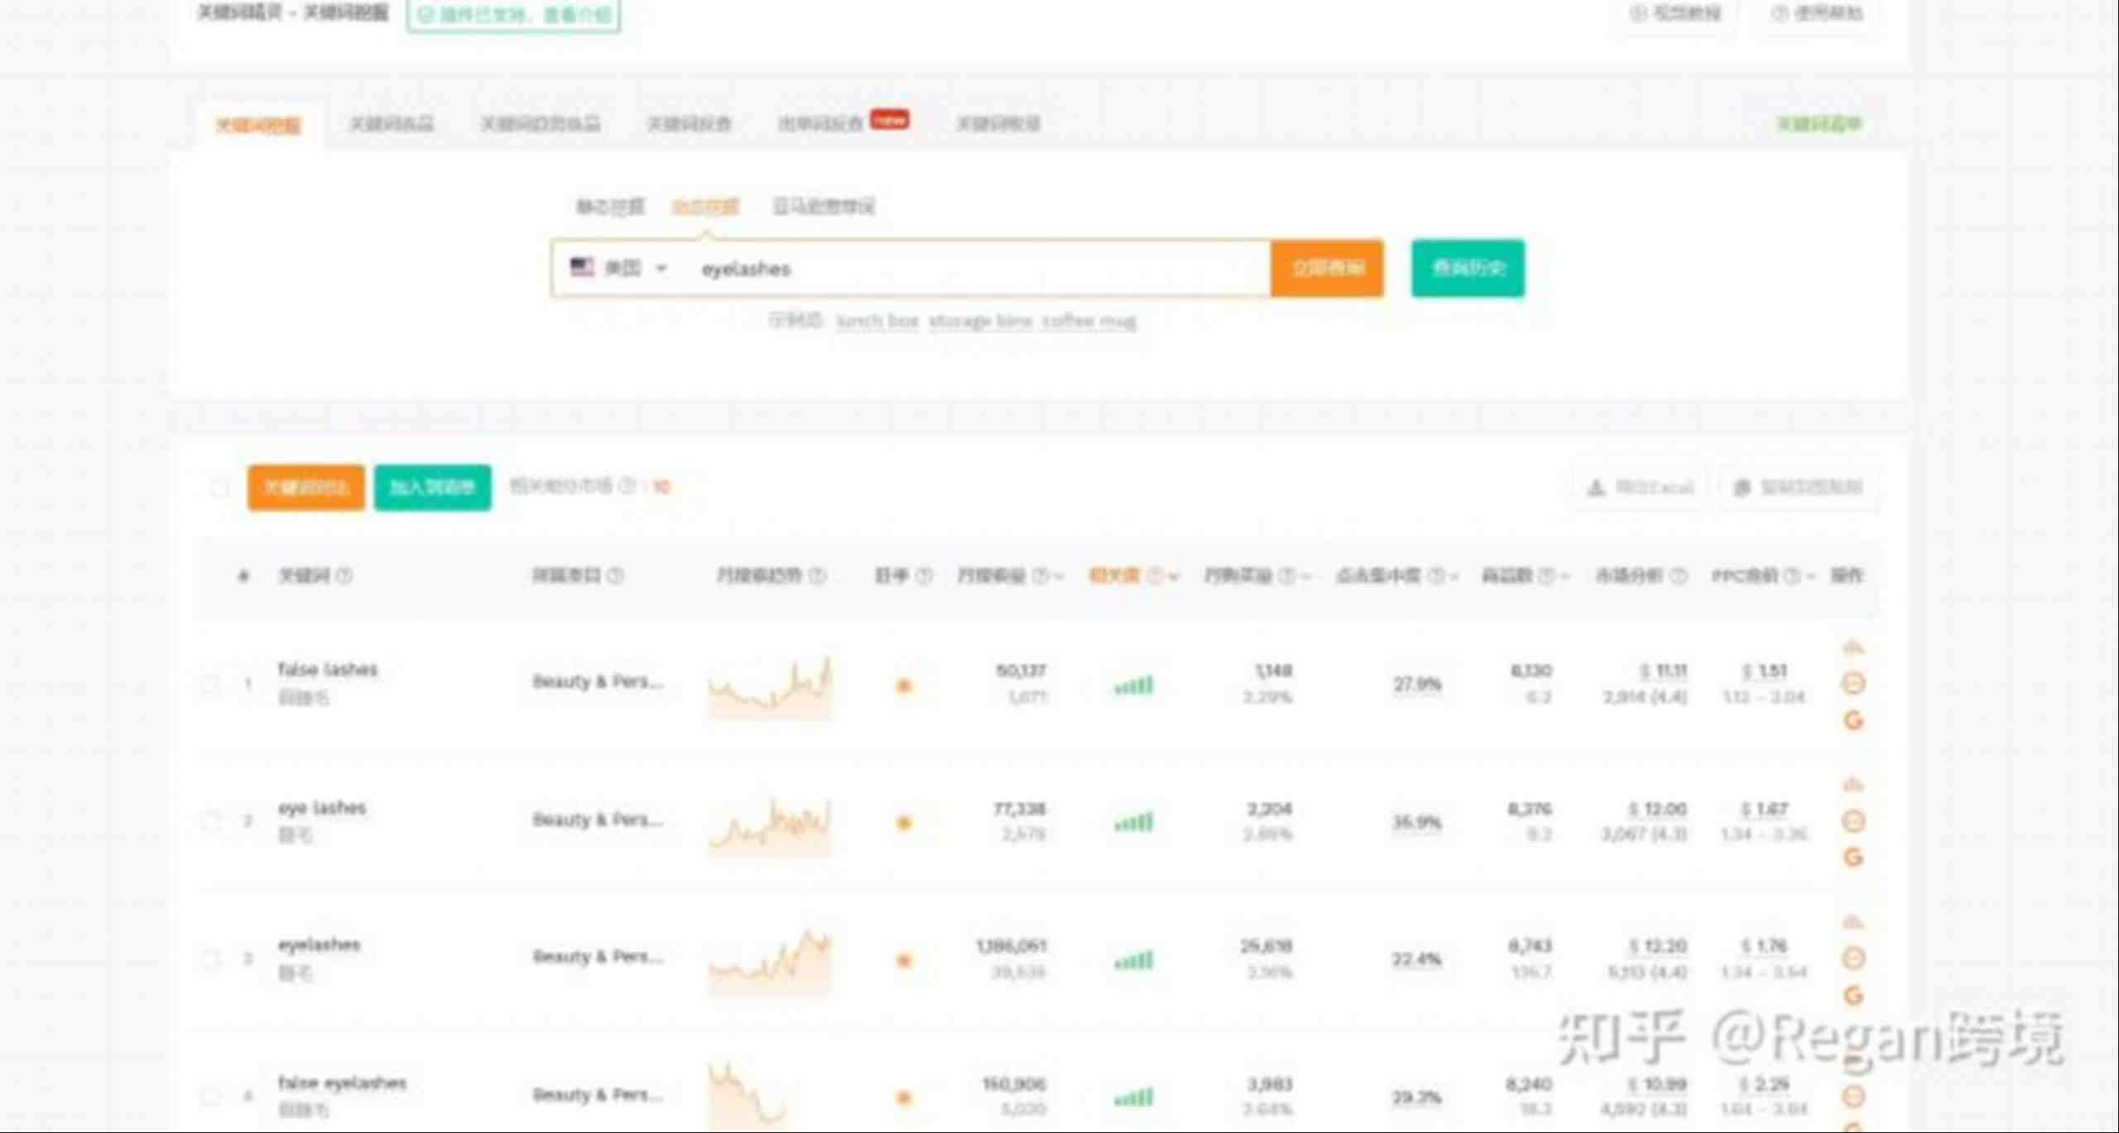Sort by PPC bid column arrow
This screenshot has height=1133, width=2119.
click(x=1810, y=576)
